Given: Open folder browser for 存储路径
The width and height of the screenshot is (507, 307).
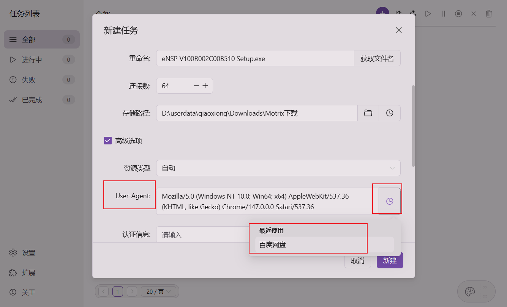Looking at the screenshot, I should coord(368,113).
